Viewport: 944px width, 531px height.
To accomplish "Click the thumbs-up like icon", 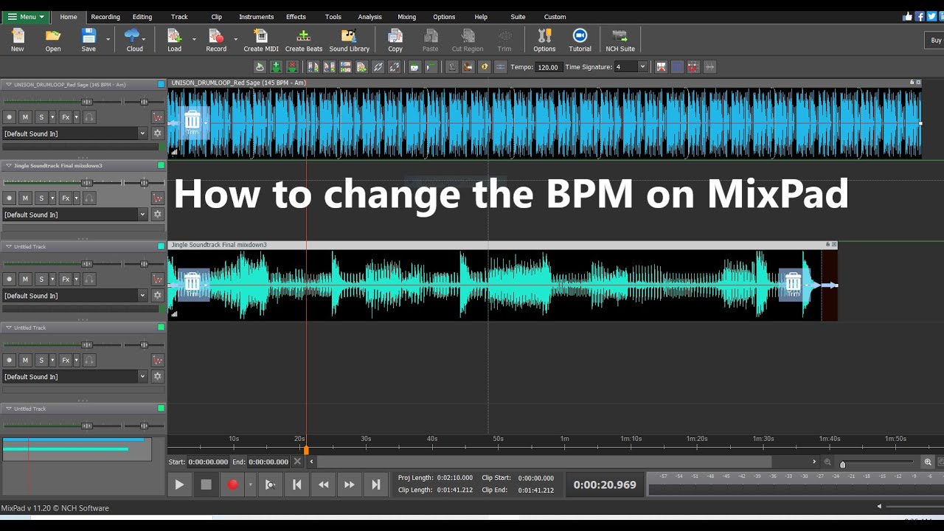I will [908, 16].
